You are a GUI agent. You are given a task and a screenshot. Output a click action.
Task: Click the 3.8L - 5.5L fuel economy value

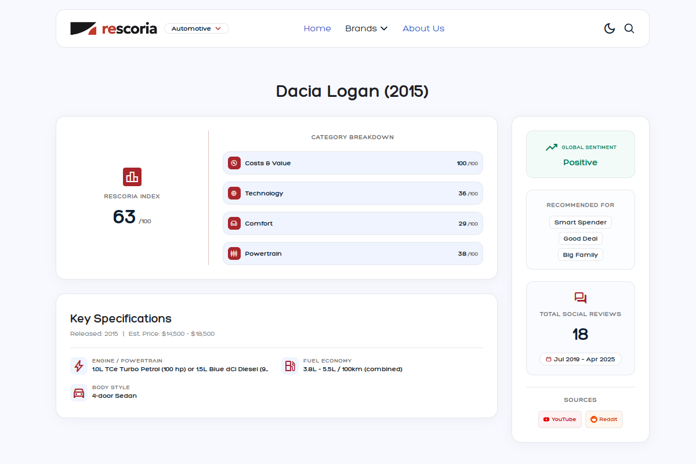tap(353, 369)
